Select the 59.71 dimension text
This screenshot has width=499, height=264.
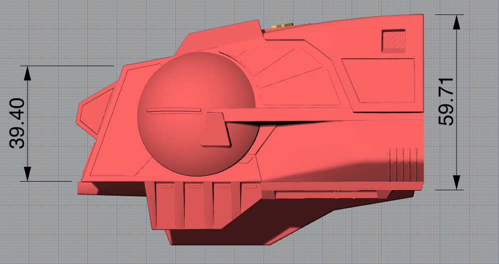(x=446, y=101)
